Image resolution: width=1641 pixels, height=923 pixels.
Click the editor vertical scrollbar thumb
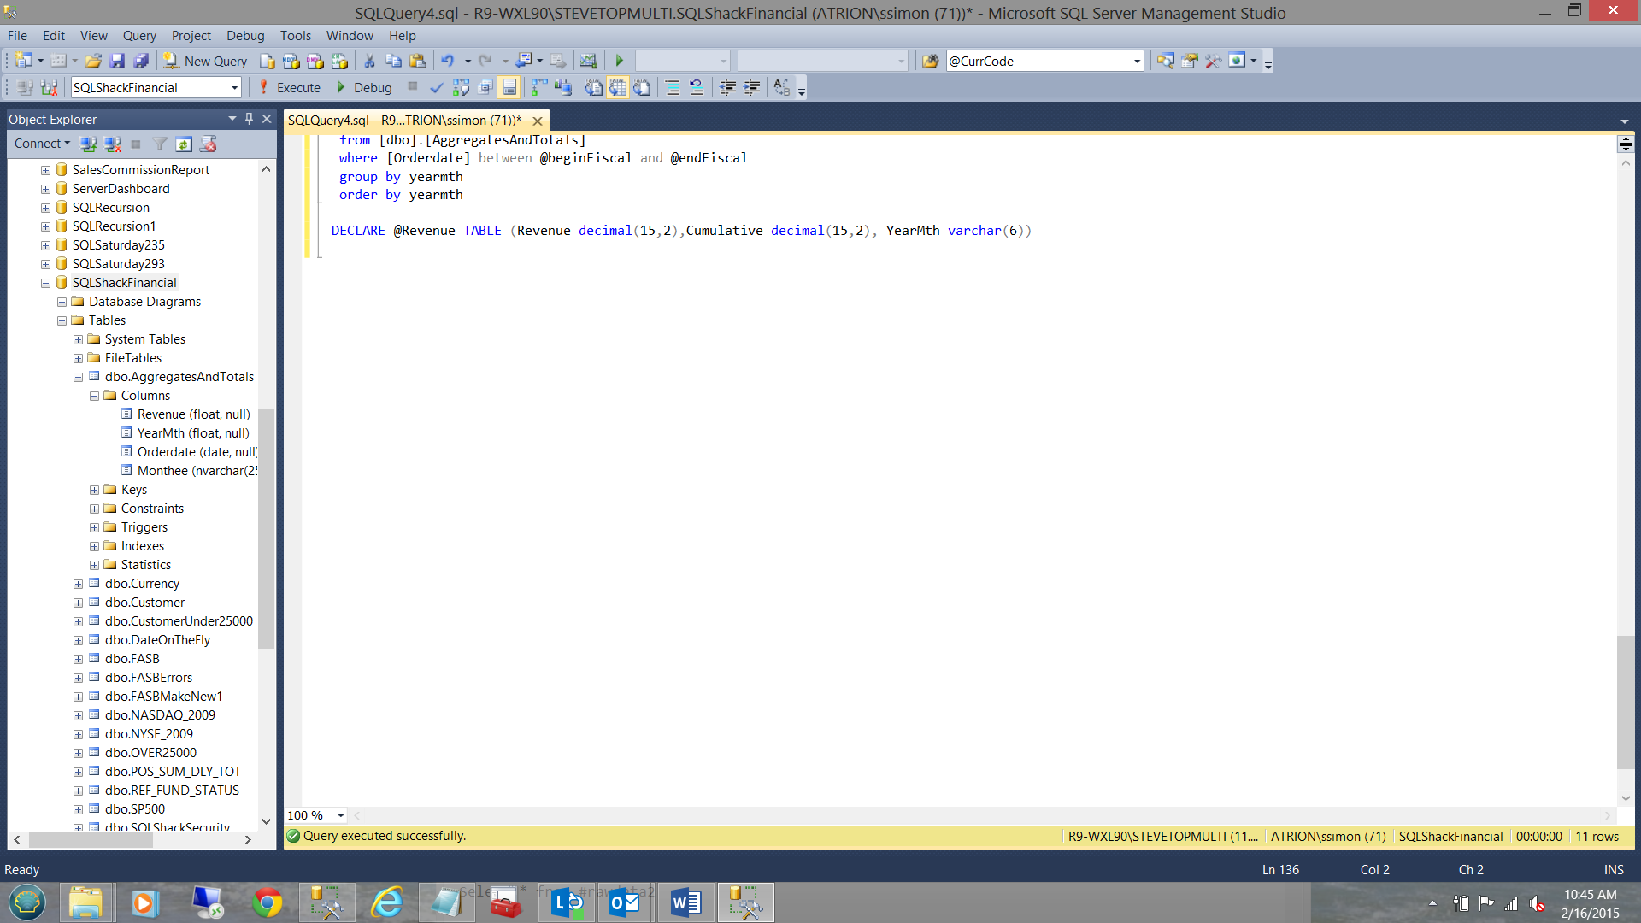tap(1625, 701)
